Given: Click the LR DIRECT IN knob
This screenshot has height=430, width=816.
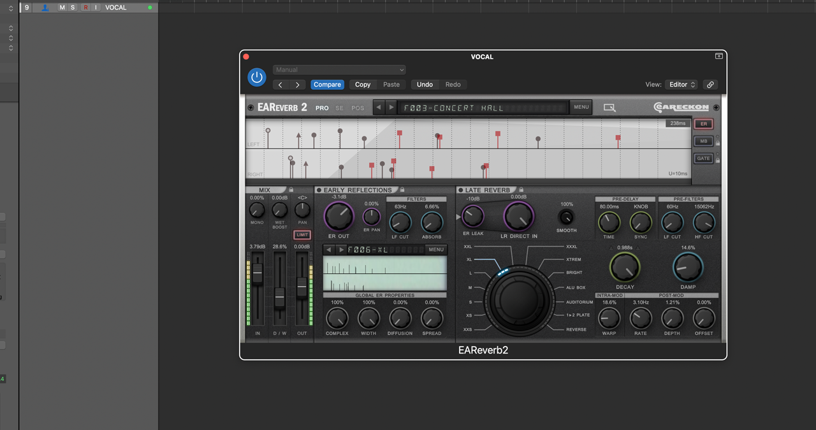Looking at the screenshot, I should pos(518,217).
